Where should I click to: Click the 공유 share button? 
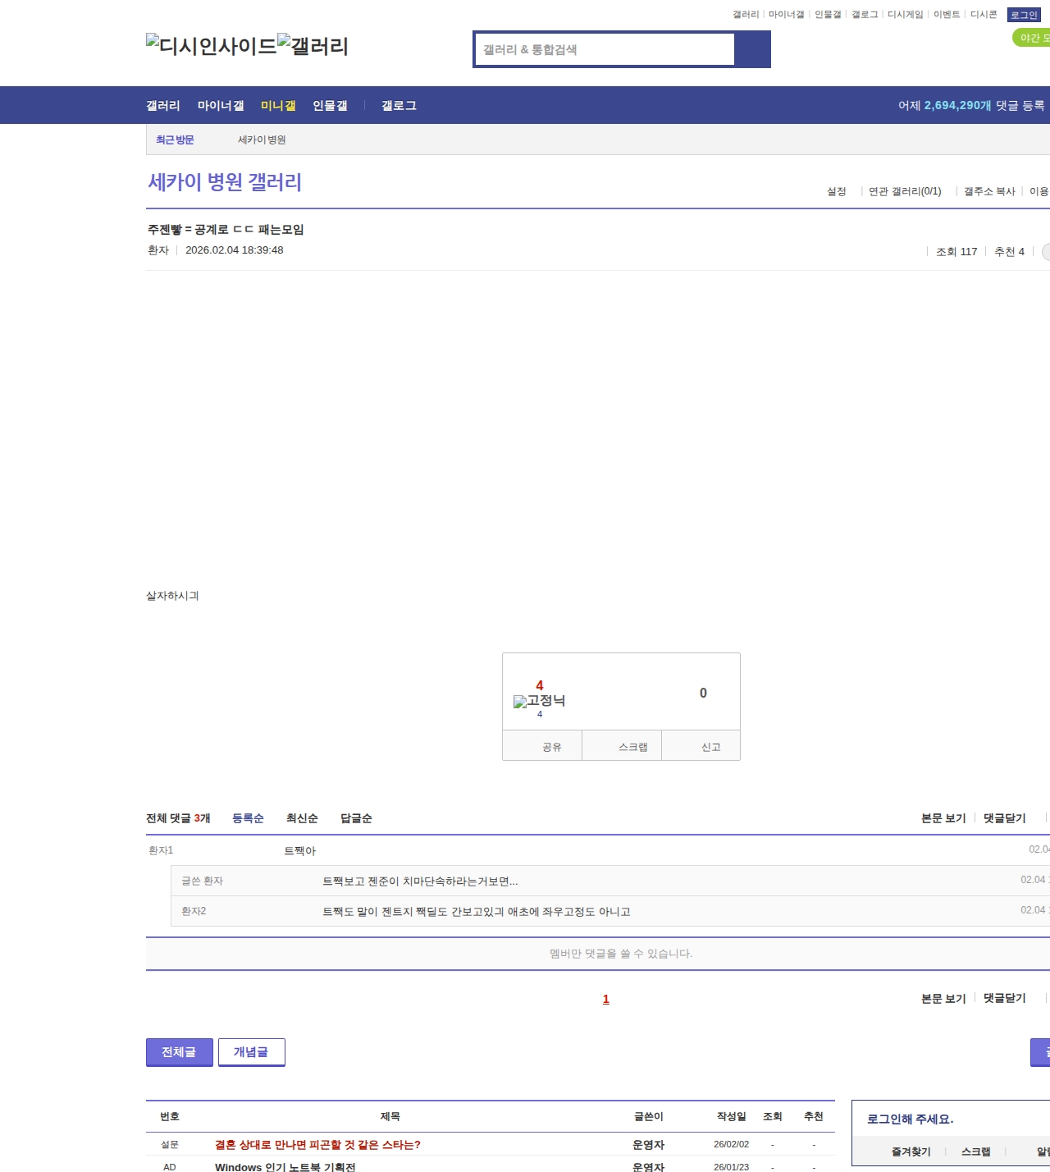coord(551,747)
